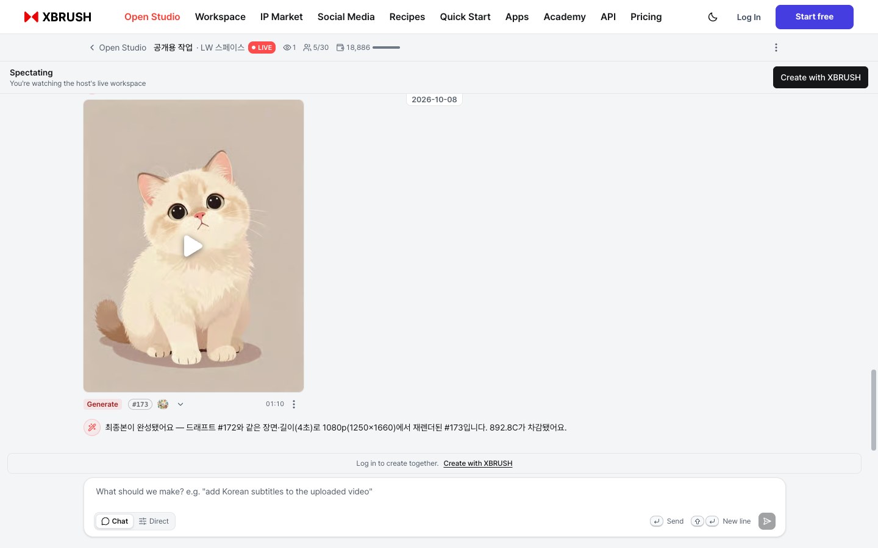Click the credits 18,886 icon
878x548 pixels.
[340, 47]
